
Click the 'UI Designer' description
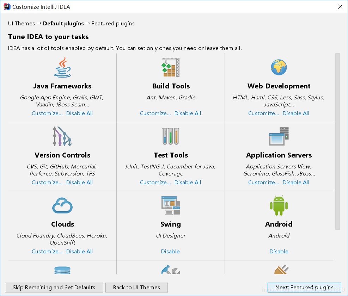coord(171,236)
